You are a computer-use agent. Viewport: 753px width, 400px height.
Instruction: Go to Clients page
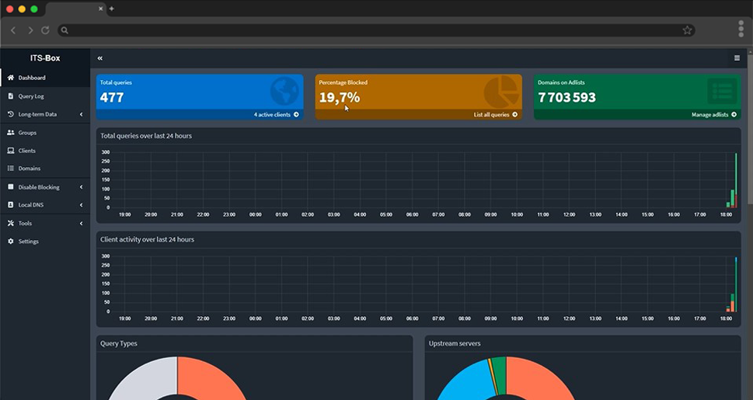click(x=45, y=151)
